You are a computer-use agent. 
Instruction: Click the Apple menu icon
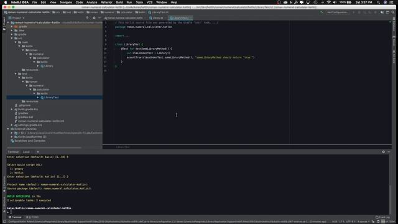(x=6, y=2)
